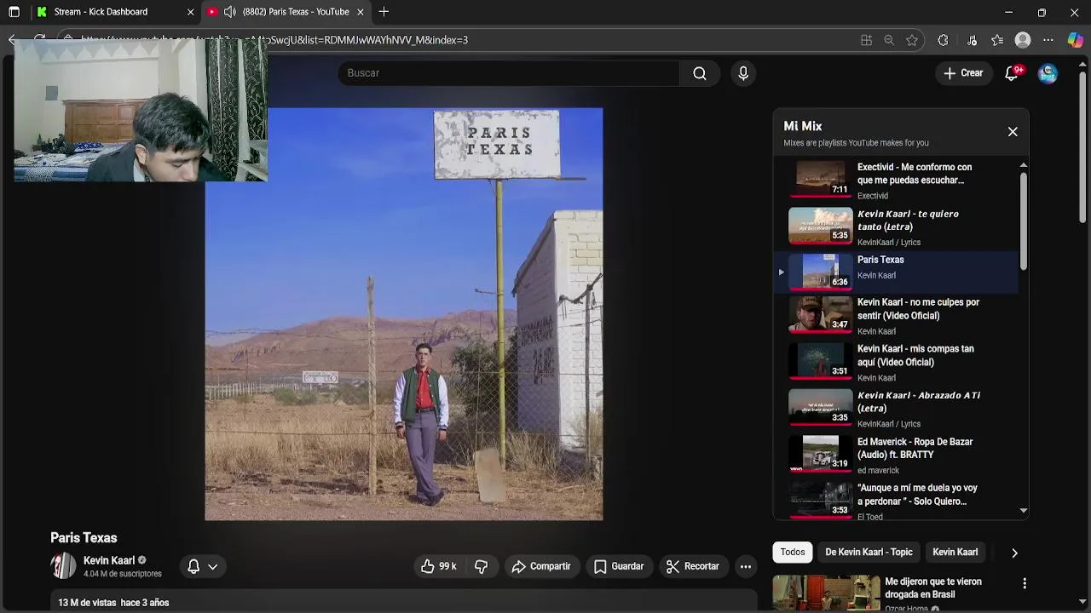Click the Crear button
Screen dimensions: 1091x613
[x=963, y=73]
